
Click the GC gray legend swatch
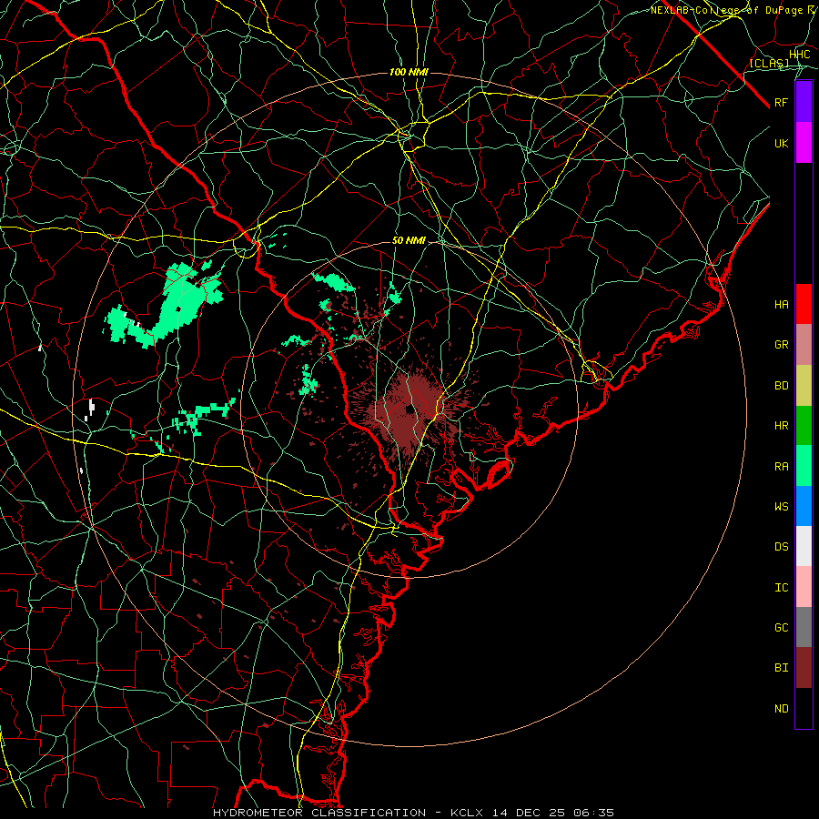[x=804, y=627]
